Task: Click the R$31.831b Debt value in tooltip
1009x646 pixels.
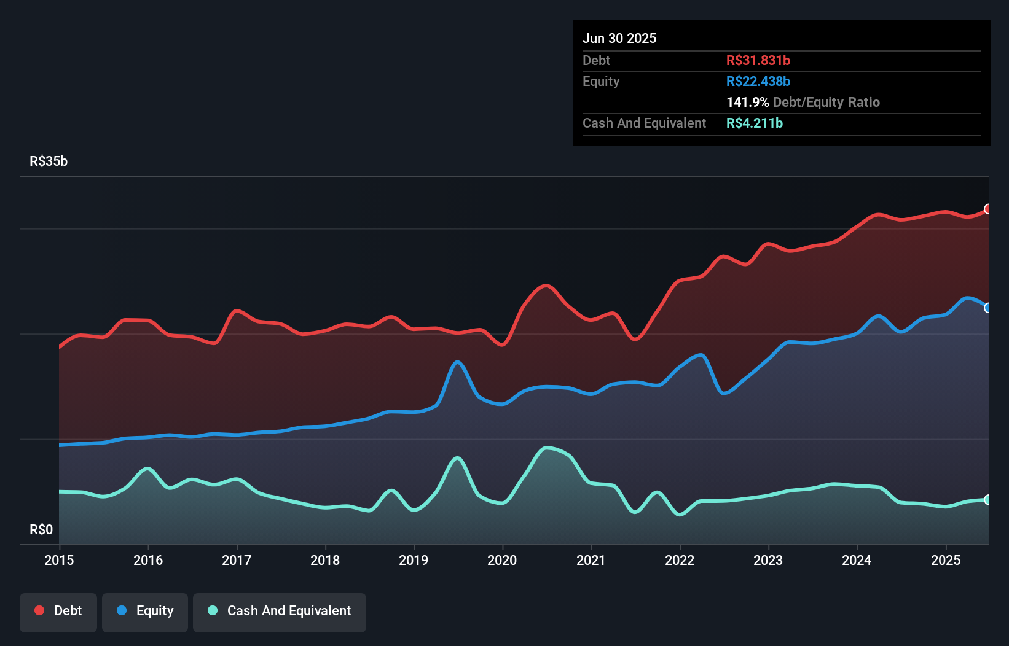Action: (x=758, y=60)
